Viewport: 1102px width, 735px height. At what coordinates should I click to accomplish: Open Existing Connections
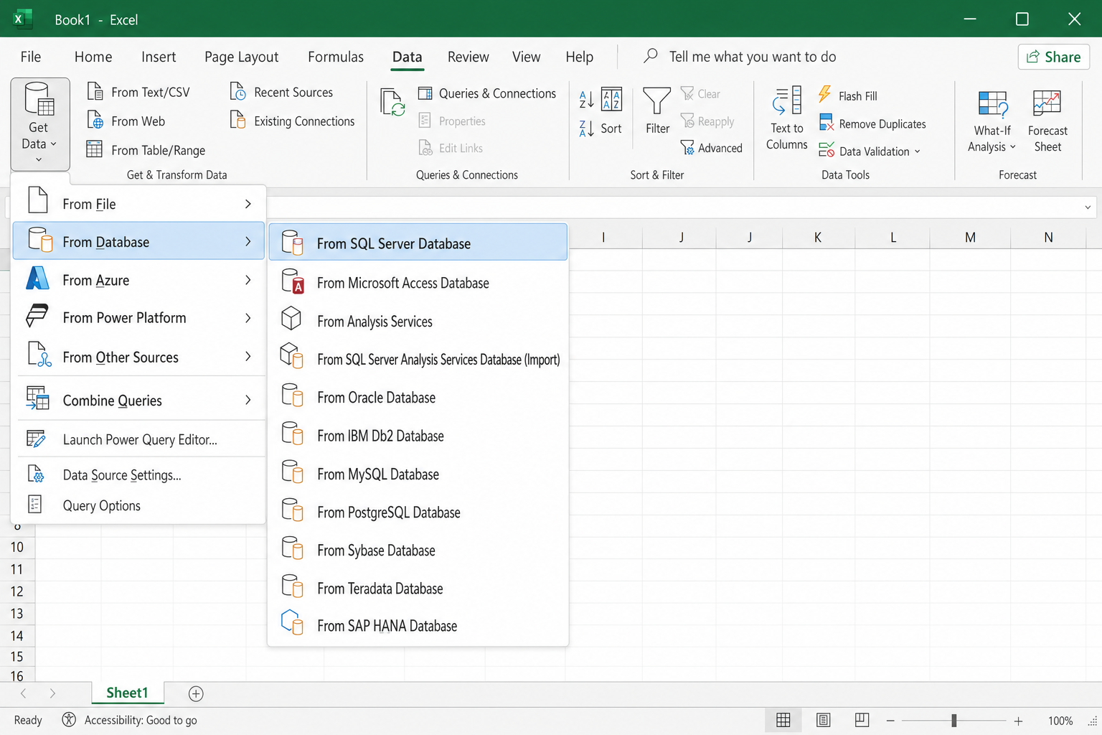pos(292,121)
